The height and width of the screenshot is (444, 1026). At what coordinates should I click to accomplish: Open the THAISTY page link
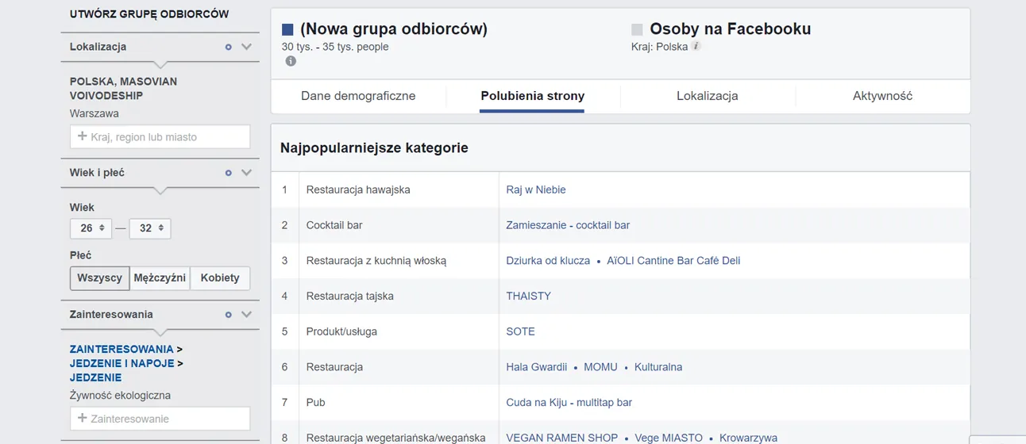click(x=528, y=296)
